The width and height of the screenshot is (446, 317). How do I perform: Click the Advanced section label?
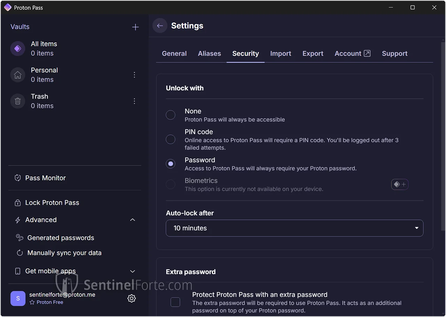pos(41,220)
